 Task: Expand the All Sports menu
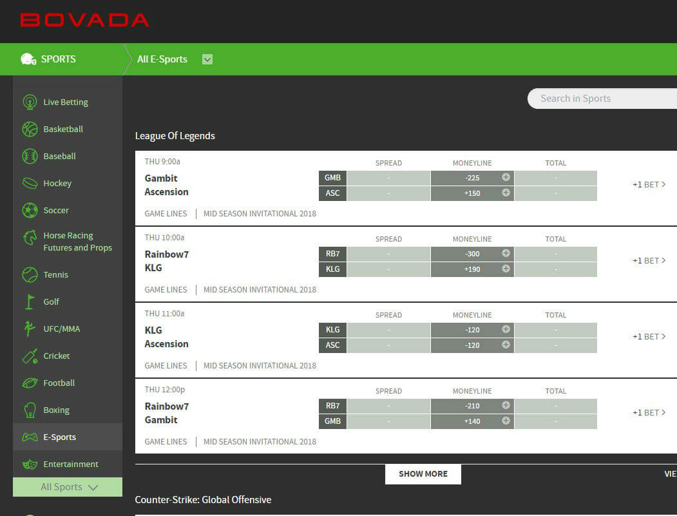(68, 487)
